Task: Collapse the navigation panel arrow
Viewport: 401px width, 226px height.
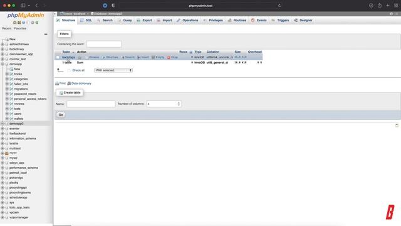Action: point(55,14)
